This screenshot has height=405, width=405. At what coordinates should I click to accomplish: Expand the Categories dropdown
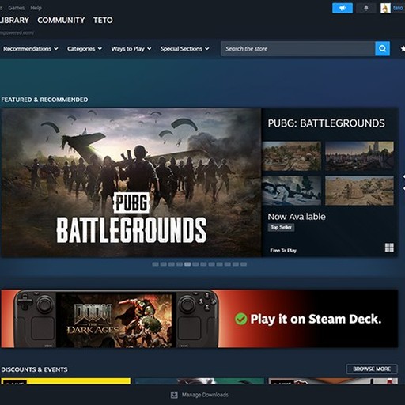85,49
